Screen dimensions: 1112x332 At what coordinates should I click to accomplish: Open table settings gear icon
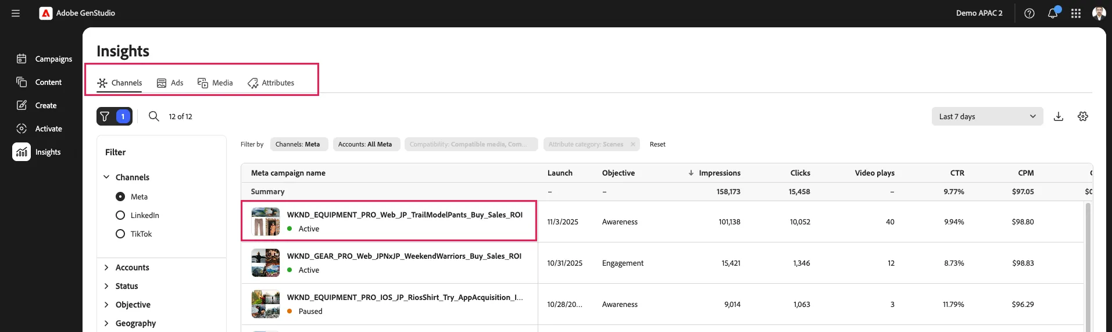[1083, 116]
